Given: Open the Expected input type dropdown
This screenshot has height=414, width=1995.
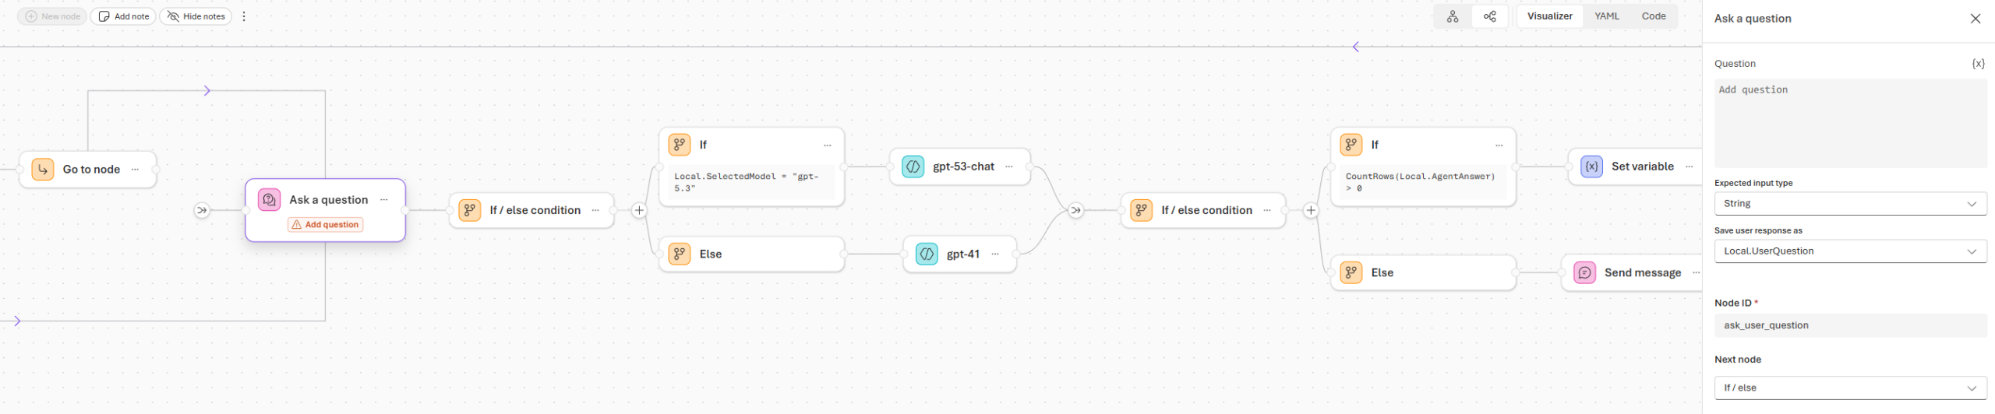Looking at the screenshot, I should [1850, 204].
